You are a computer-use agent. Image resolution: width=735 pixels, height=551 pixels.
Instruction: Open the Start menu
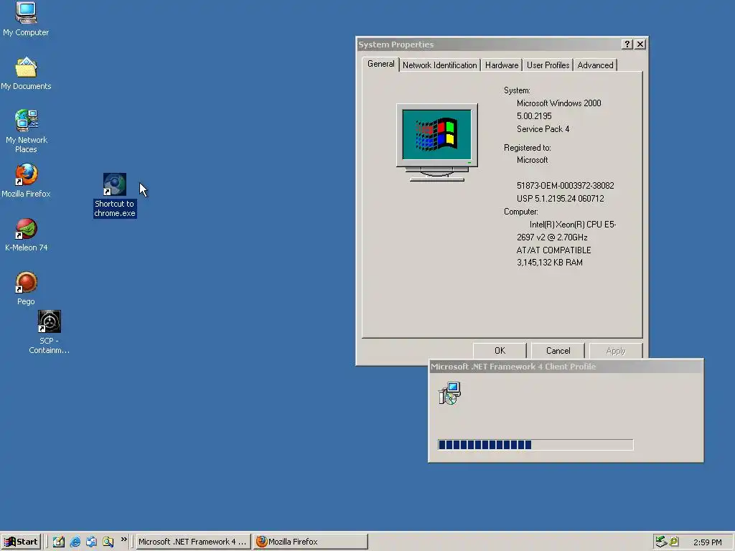point(21,542)
